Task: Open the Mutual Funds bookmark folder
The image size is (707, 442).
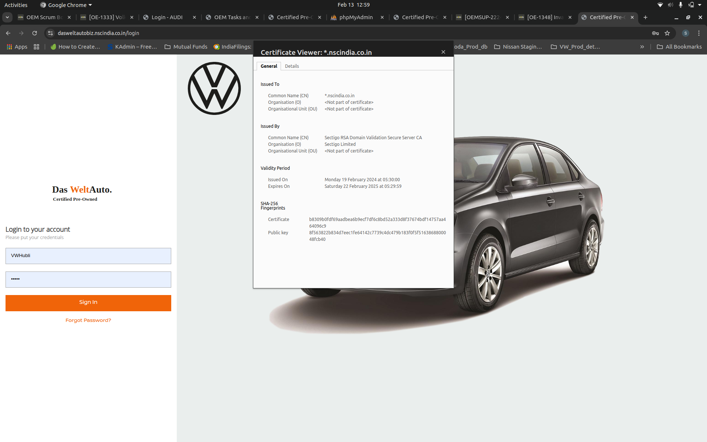Action: pos(186,47)
